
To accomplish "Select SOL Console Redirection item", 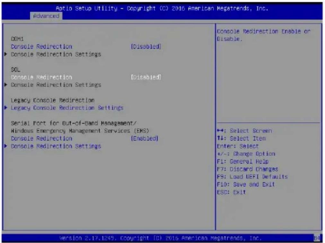I will 41,77.
